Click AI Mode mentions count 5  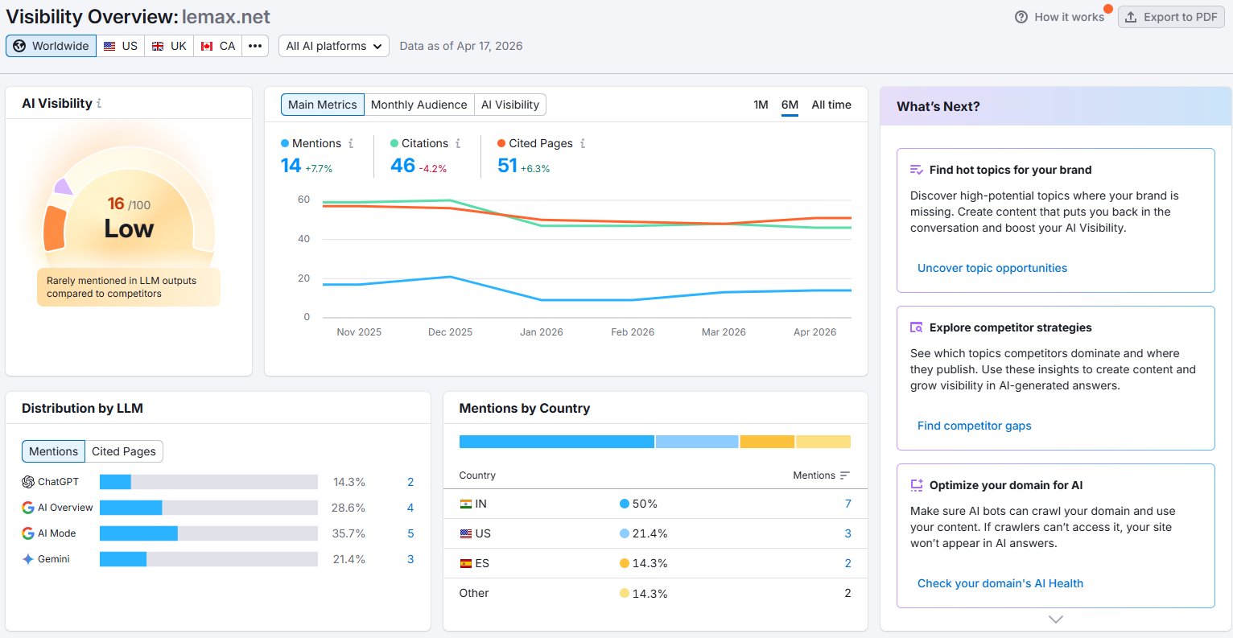[x=410, y=533]
